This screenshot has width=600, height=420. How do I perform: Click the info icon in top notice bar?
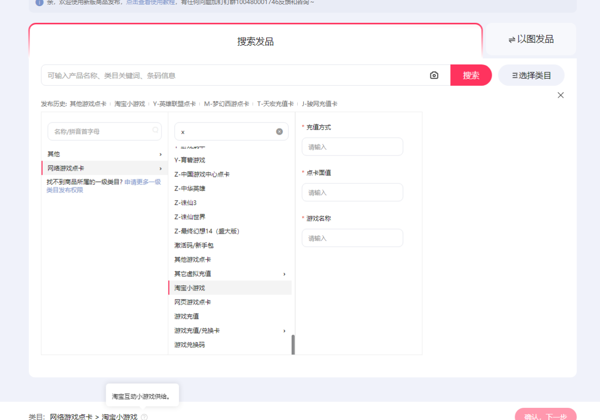click(x=39, y=3)
